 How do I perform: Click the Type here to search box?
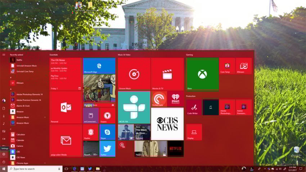pos(35,169)
